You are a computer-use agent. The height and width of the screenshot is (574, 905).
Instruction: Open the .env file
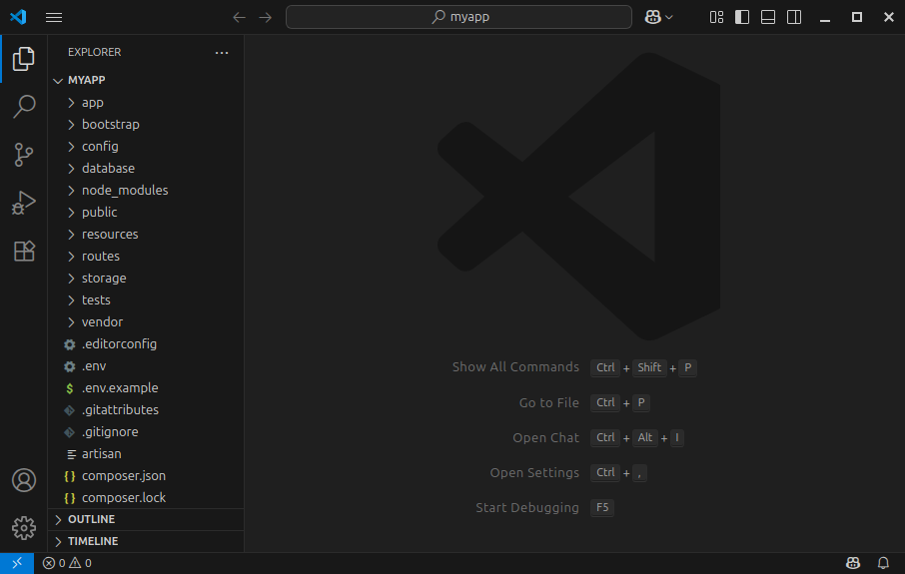click(x=146, y=366)
